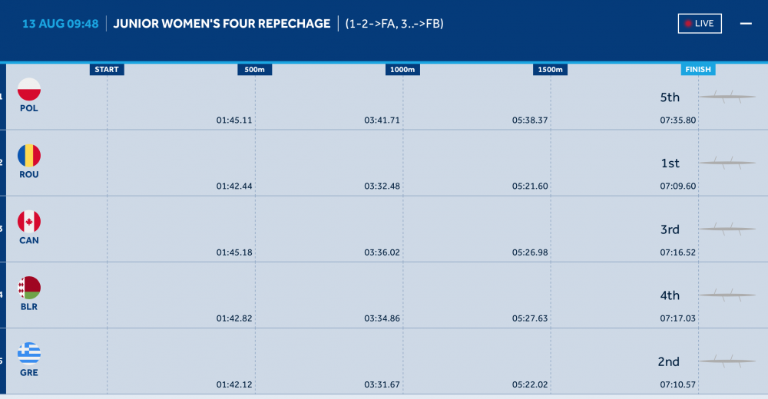
Task: Click the Greece flag icon
Action: coord(29,354)
